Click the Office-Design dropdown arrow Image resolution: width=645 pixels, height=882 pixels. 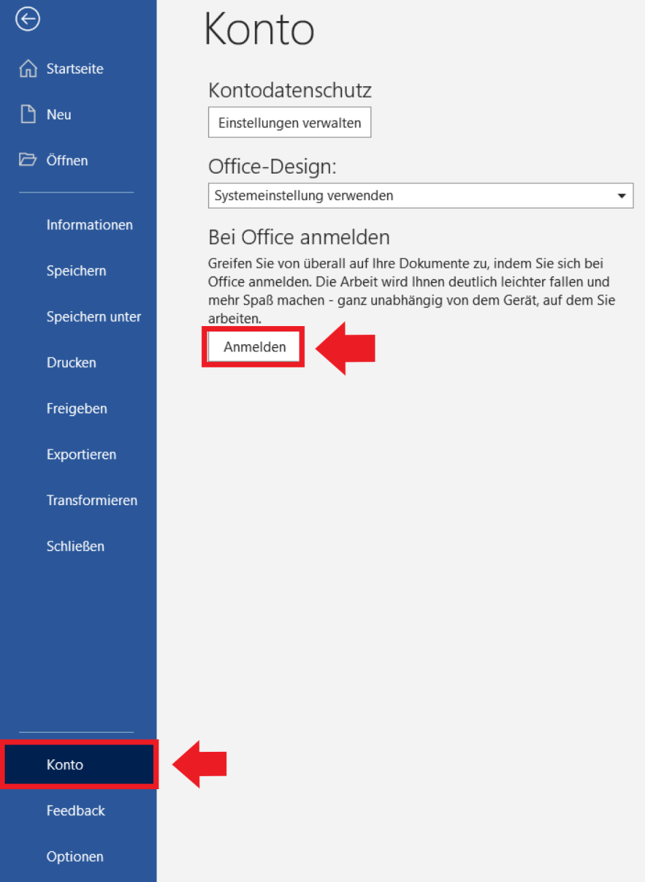click(621, 196)
